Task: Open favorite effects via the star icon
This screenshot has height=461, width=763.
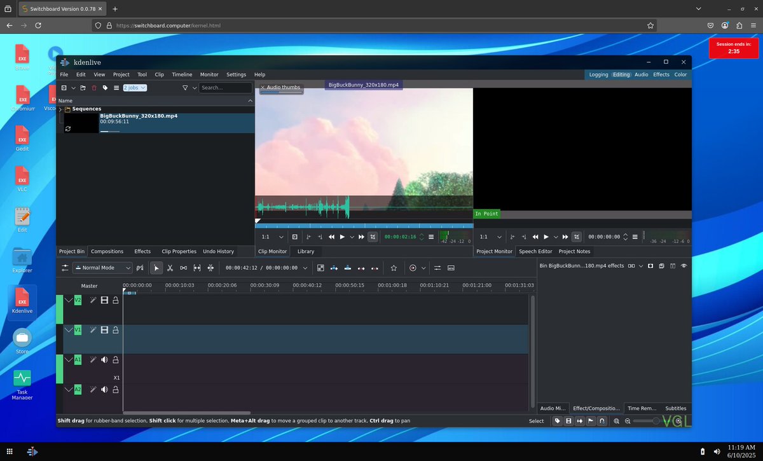Action: point(394,268)
